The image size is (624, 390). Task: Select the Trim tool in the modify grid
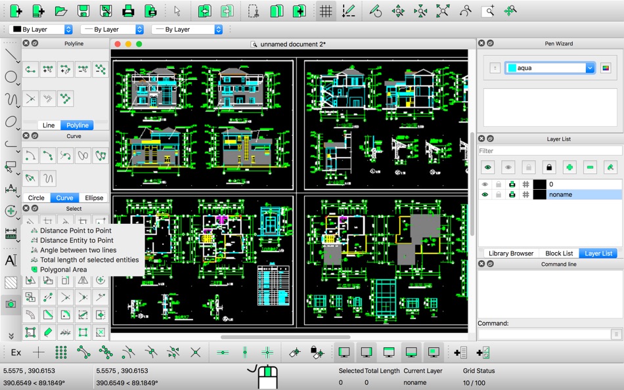pyautogui.click(x=65, y=297)
